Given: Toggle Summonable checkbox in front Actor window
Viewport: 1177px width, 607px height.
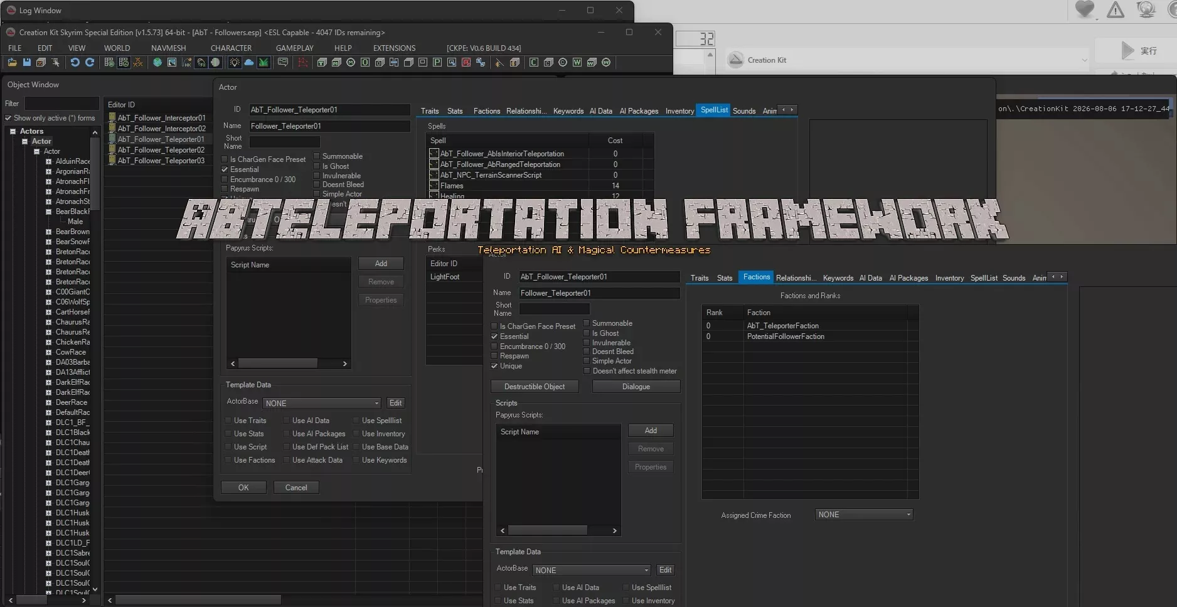Looking at the screenshot, I should 587,323.
